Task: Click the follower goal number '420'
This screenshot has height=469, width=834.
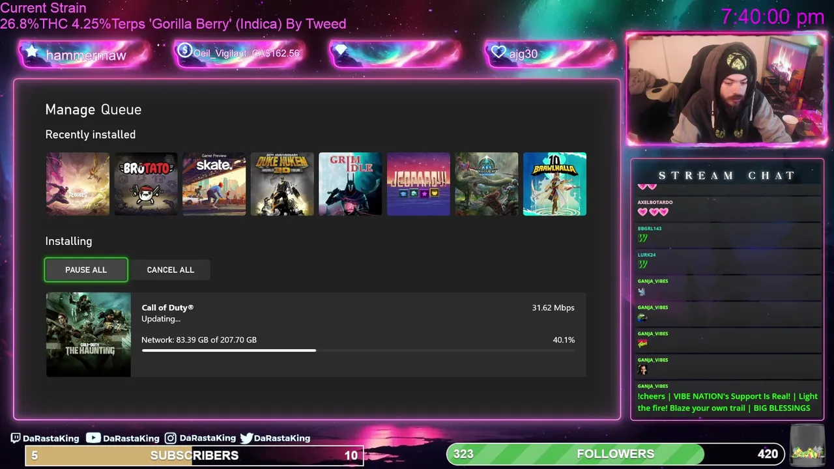Action: (x=768, y=454)
